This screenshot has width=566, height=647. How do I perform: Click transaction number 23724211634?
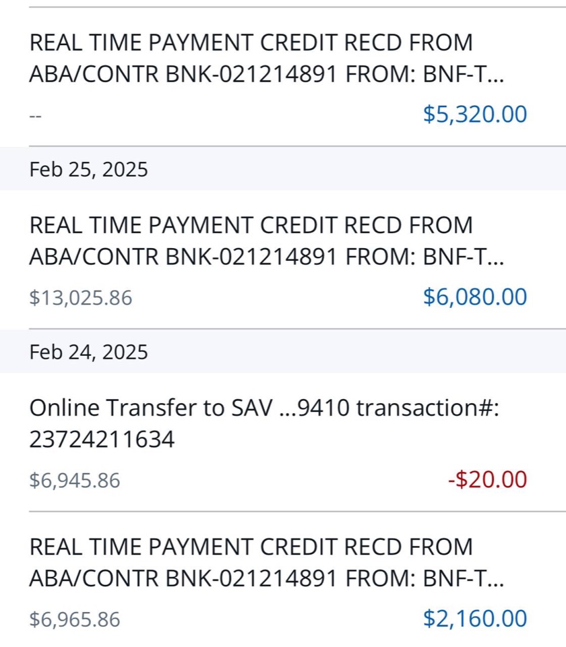coord(102,439)
